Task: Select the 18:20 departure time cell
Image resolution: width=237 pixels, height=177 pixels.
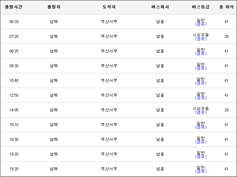Action: pos(14,154)
